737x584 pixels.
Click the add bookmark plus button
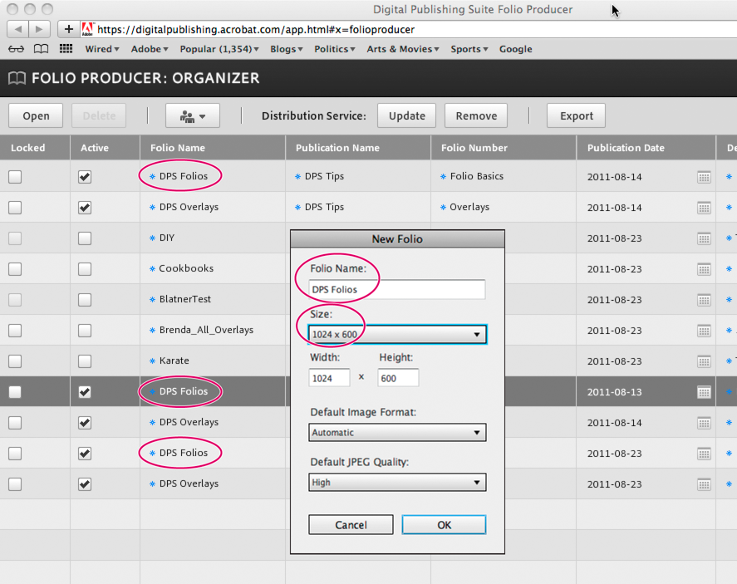[x=69, y=29]
